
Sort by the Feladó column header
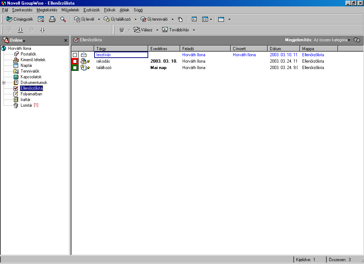205,49
